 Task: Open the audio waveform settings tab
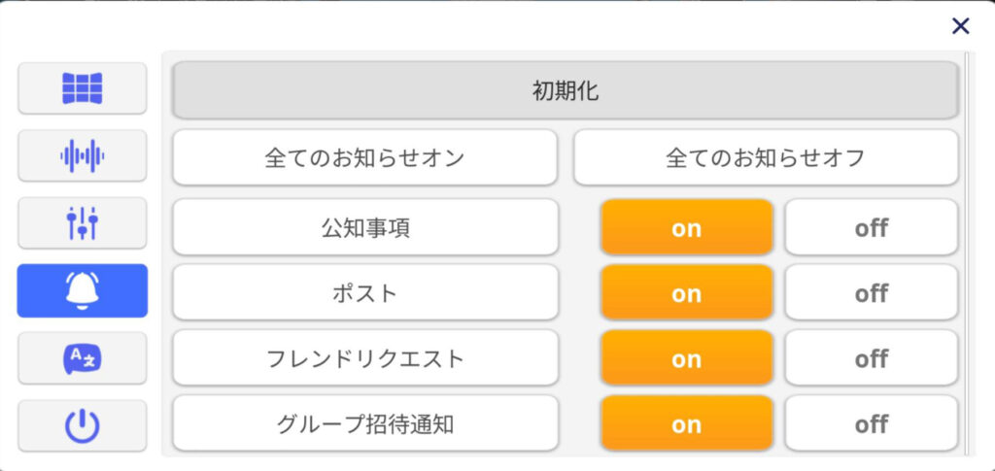(x=82, y=155)
